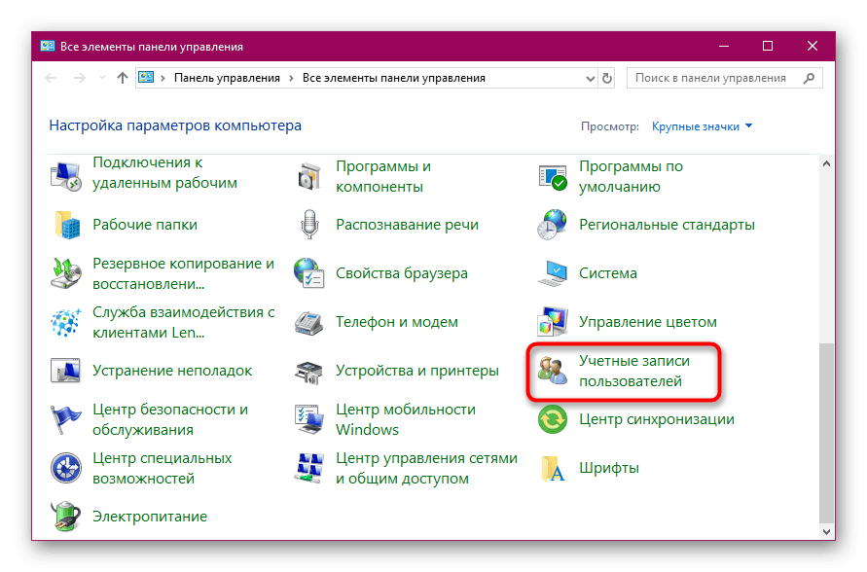
Task: Click the scrollbar down arrow
Action: click(826, 532)
